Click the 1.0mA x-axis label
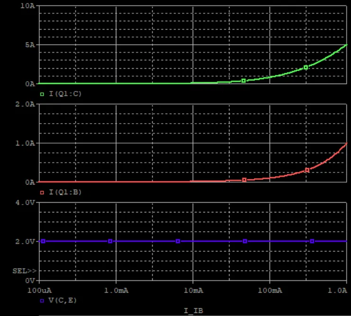This screenshot has height=316, width=351. [116, 290]
